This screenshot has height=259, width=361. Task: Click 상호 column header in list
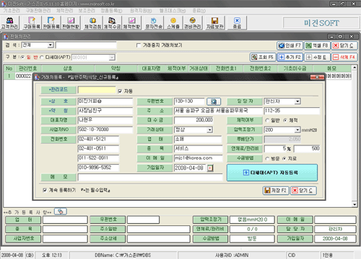pyautogui.click(x=68, y=68)
